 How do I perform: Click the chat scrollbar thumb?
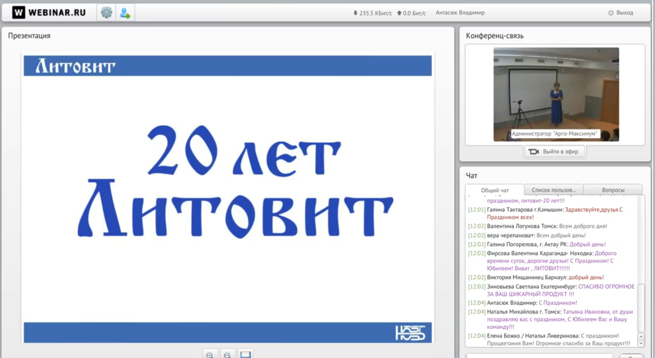click(641, 308)
